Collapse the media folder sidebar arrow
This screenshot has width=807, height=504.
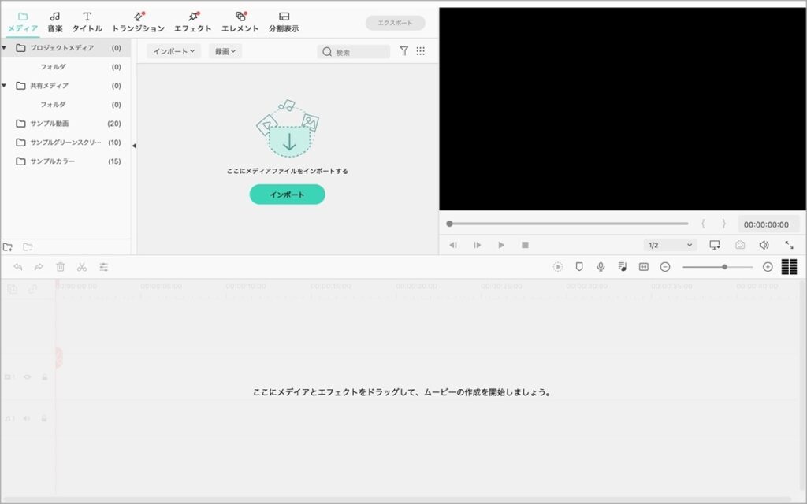pos(134,146)
